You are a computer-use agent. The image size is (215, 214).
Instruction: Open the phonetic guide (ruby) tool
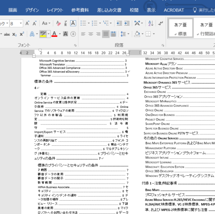coord(66,23)
